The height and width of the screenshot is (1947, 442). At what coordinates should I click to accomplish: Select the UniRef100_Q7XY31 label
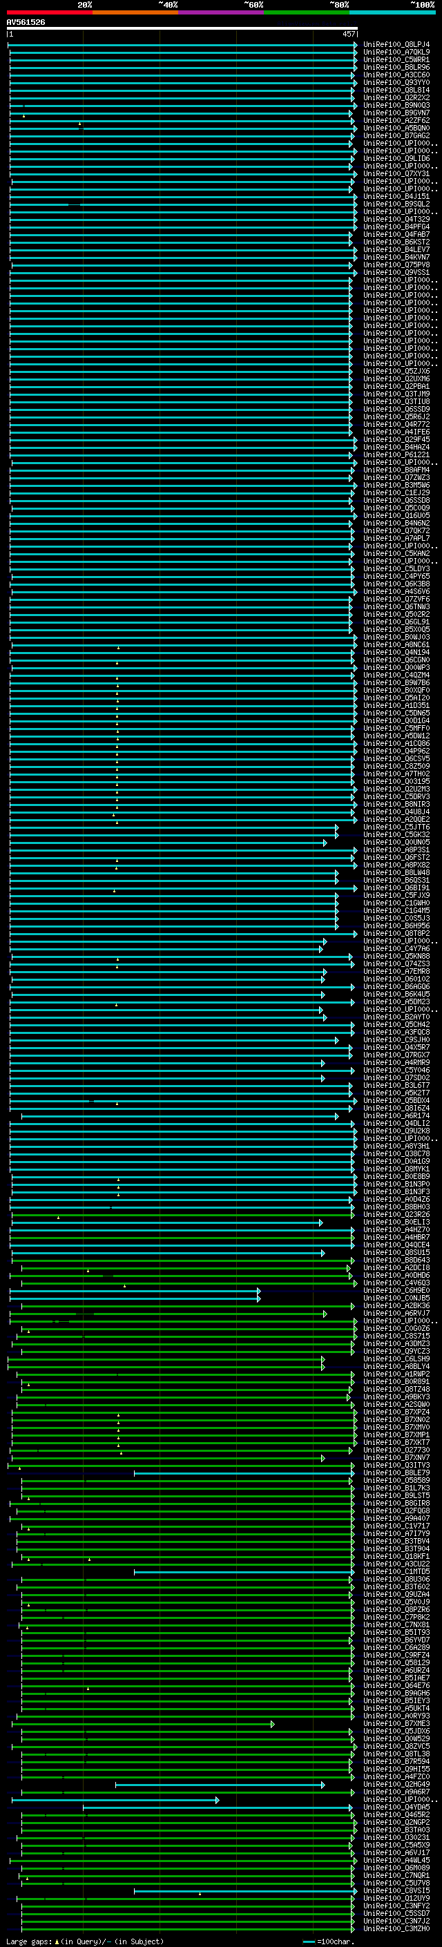tap(396, 174)
